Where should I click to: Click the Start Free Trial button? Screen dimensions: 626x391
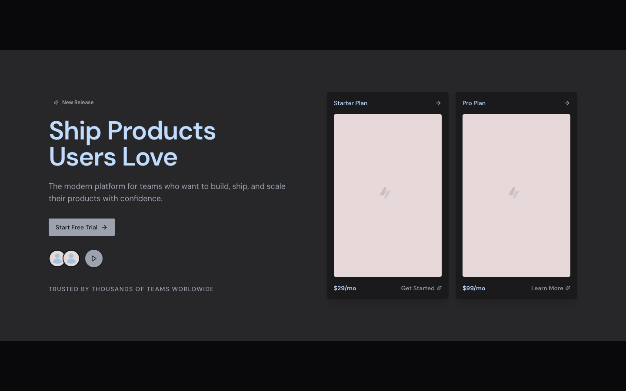click(x=82, y=227)
